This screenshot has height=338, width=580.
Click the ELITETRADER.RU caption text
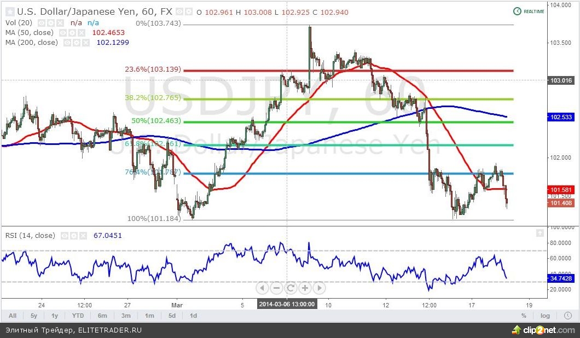(x=110, y=330)
